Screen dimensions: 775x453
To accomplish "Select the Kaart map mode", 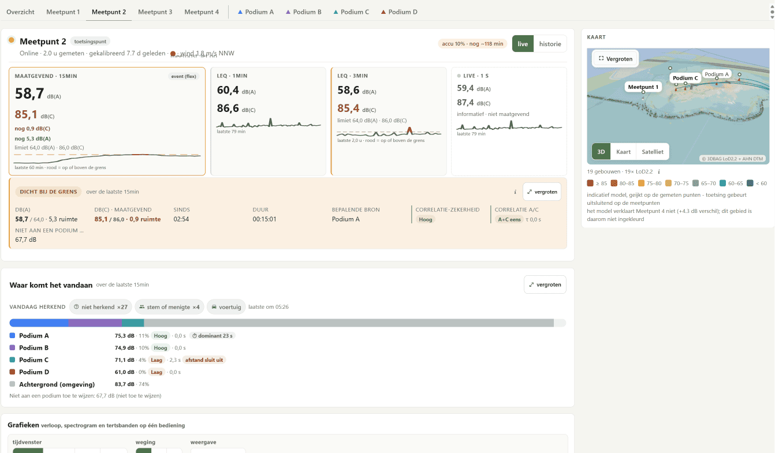I will coord(623,152).
